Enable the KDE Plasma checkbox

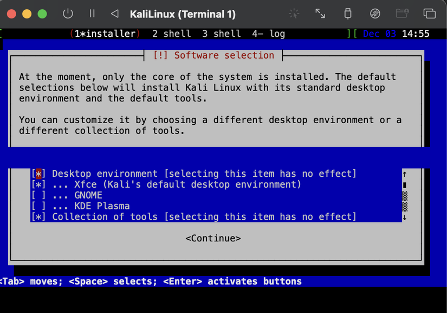click(x=38, y=206)
